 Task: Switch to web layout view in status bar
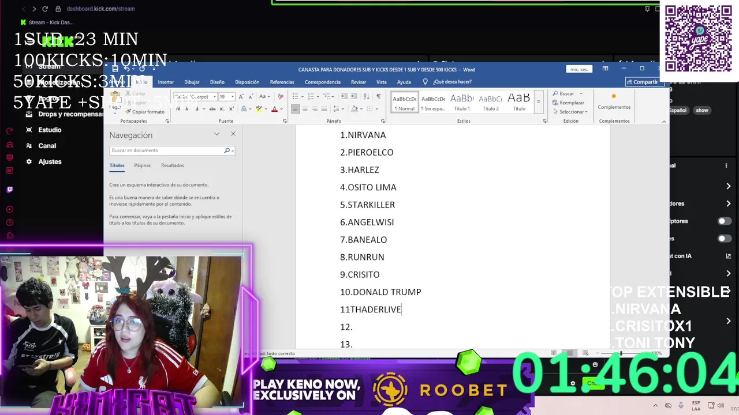click(585, 353)
